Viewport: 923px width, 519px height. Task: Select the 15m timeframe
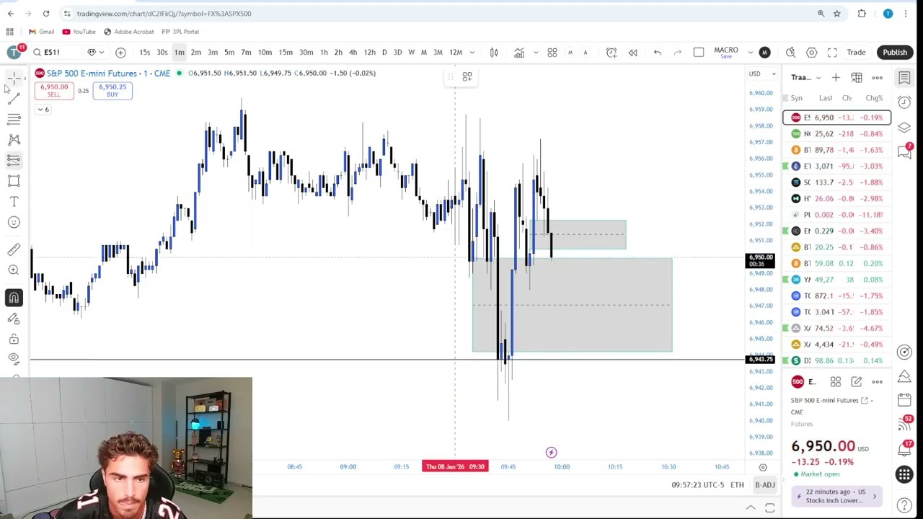[286, 52]
